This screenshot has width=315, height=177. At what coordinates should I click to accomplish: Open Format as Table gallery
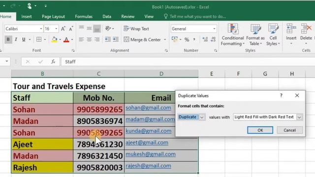click(x=255, y=35)
